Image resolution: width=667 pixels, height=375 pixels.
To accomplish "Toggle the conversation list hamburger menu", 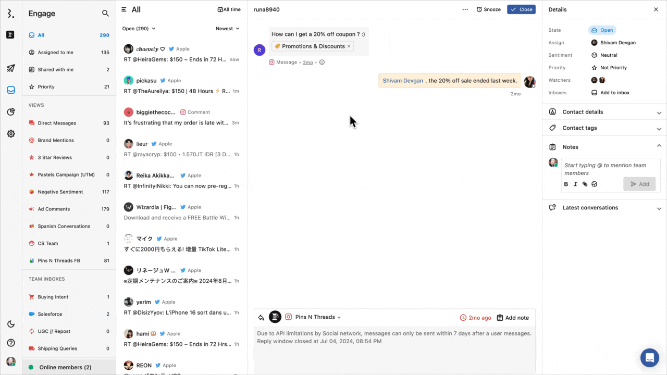I will coord(124,9).
